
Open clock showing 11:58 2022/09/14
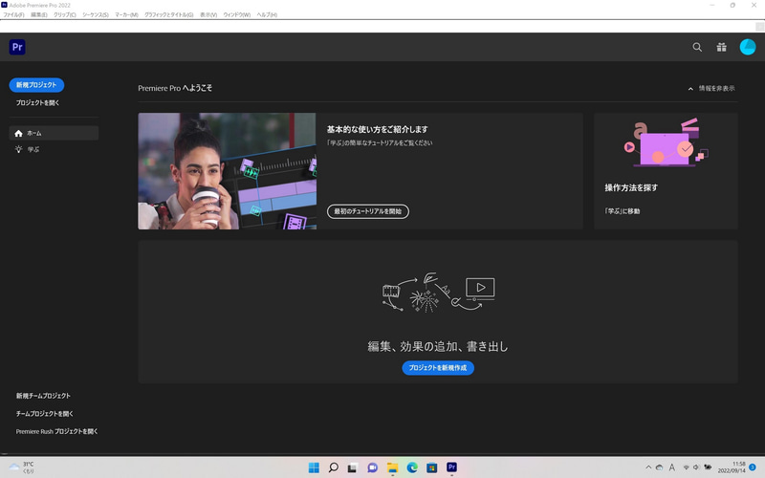732,467
